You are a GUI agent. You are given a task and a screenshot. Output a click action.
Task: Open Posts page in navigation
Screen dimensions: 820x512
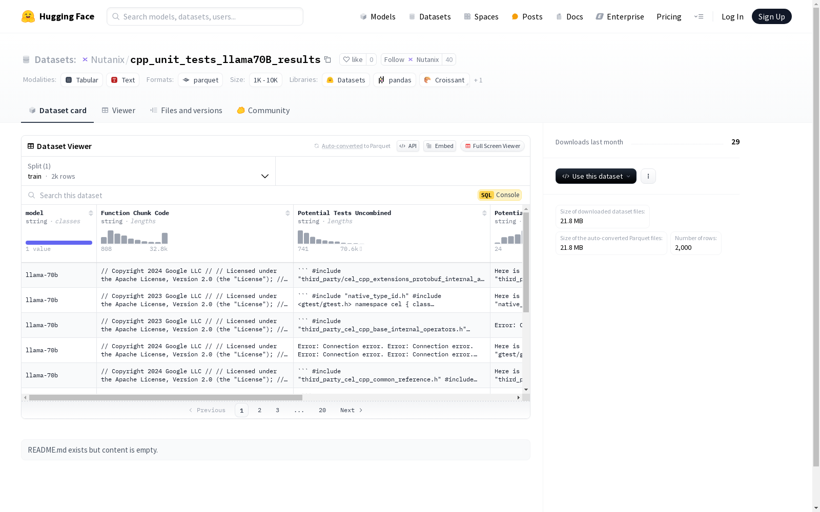(527, 16)
